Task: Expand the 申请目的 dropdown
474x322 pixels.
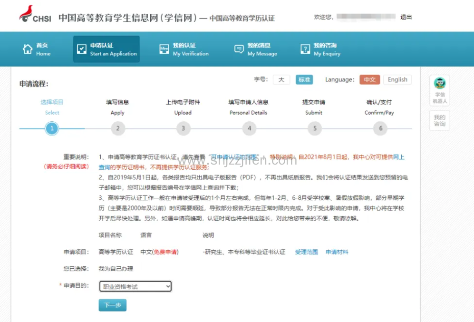Action: (x=135, y=286)
